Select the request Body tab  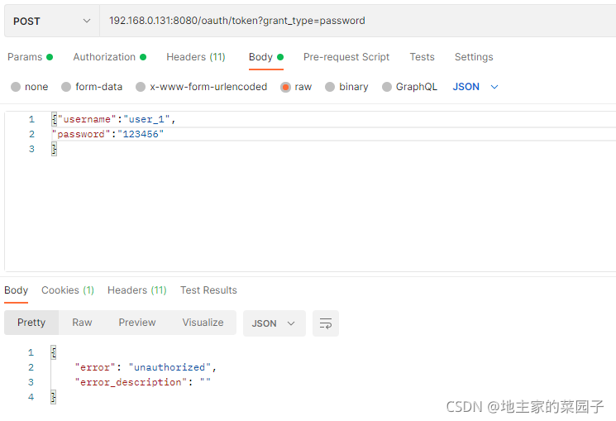pos(266,57)
